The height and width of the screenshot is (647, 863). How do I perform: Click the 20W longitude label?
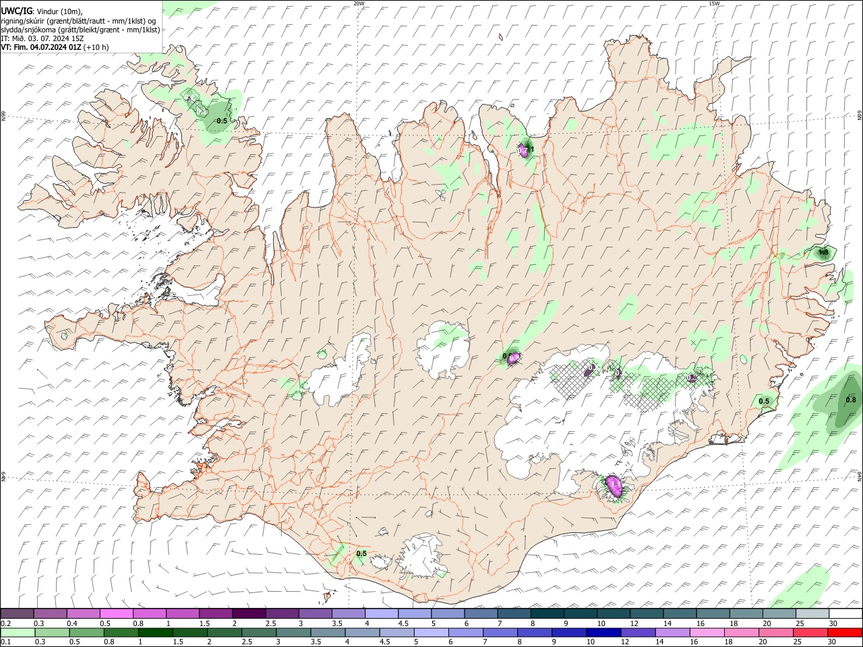[359, 3]
